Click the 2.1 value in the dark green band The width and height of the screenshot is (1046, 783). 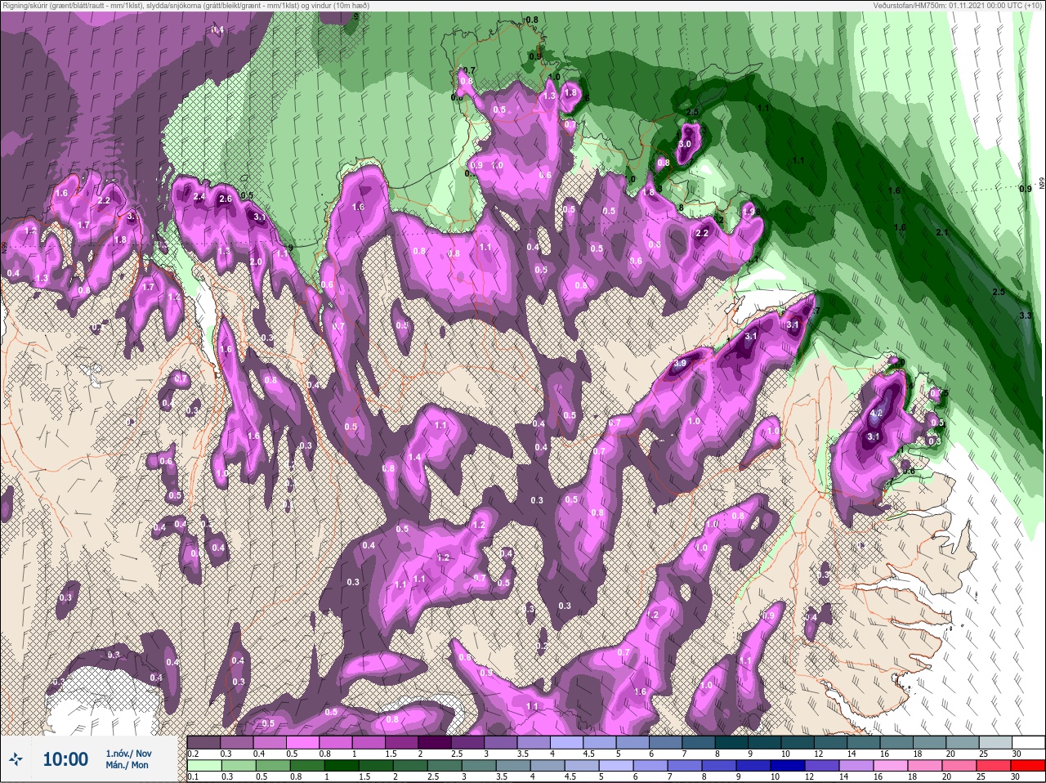[x=941, y=233]
